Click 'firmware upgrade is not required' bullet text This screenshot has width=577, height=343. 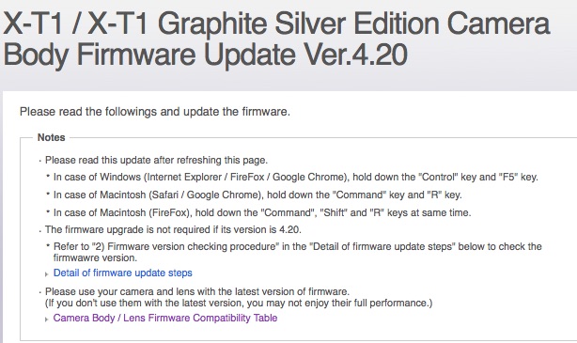173,229
